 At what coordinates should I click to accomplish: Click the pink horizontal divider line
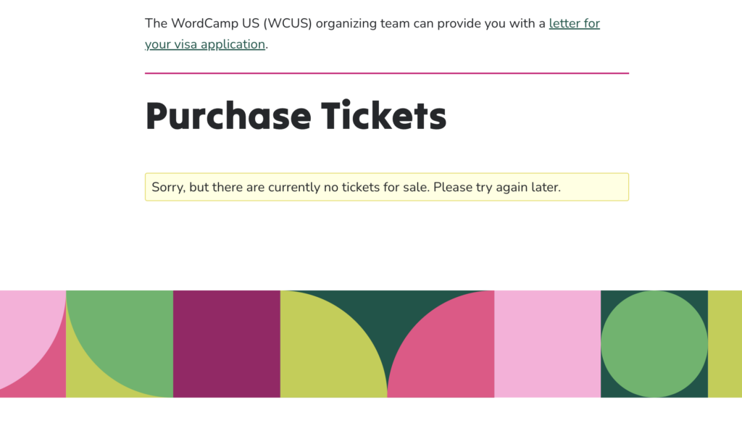coord(386,73)
